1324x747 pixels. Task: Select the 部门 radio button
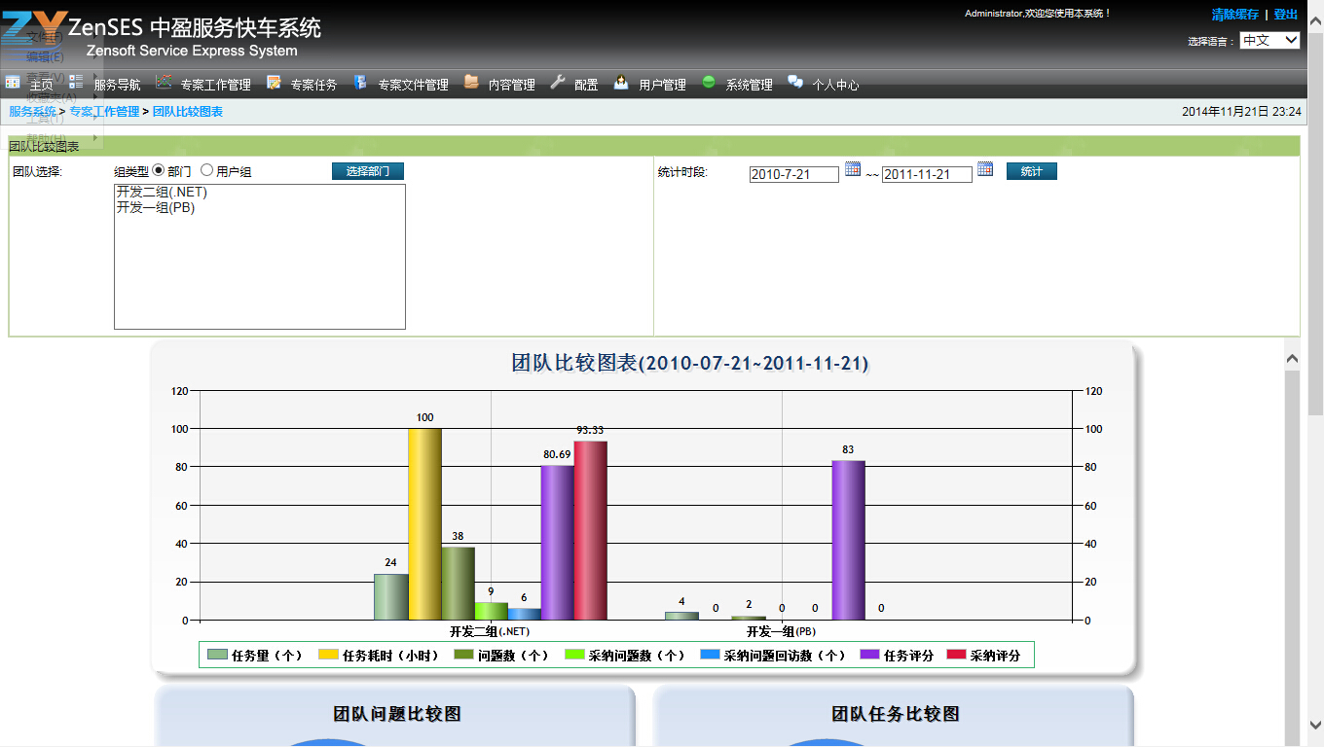tap(159, 171)
